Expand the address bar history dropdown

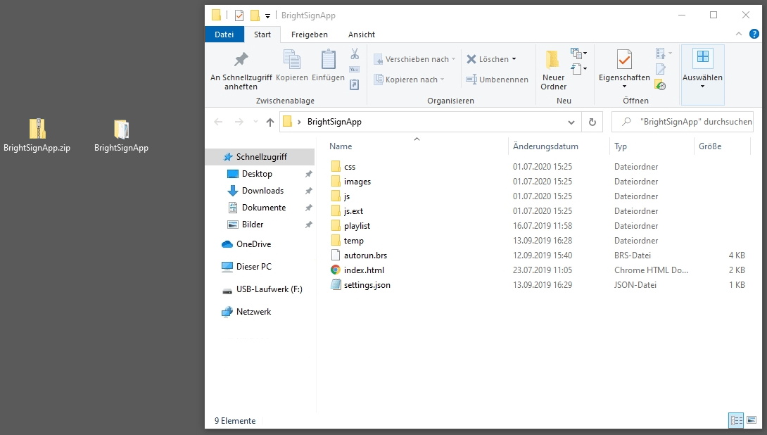[x=571, y=122]
